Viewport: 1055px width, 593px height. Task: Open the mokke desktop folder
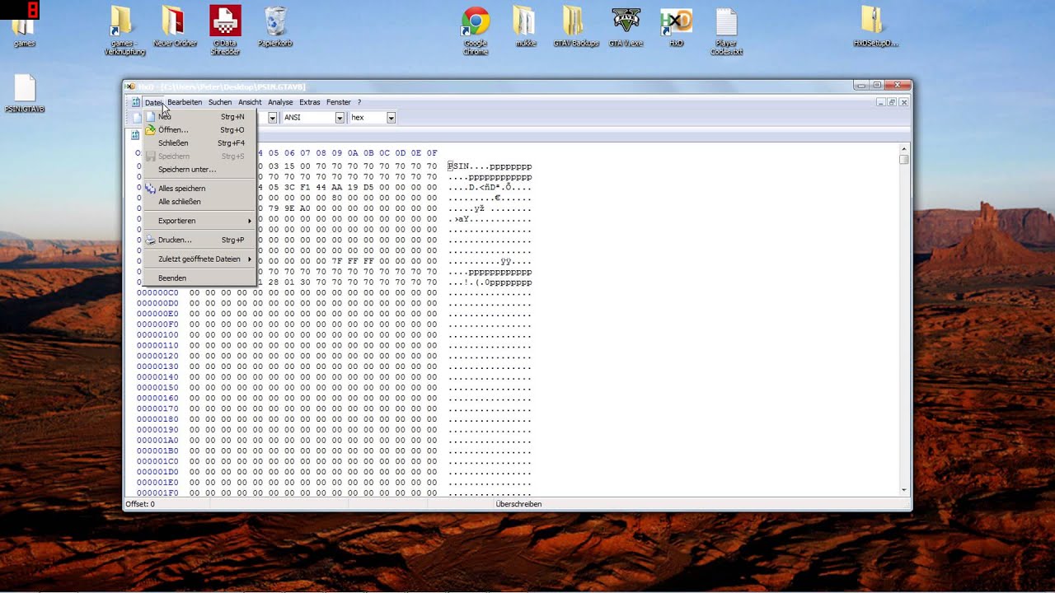[524, 26]
